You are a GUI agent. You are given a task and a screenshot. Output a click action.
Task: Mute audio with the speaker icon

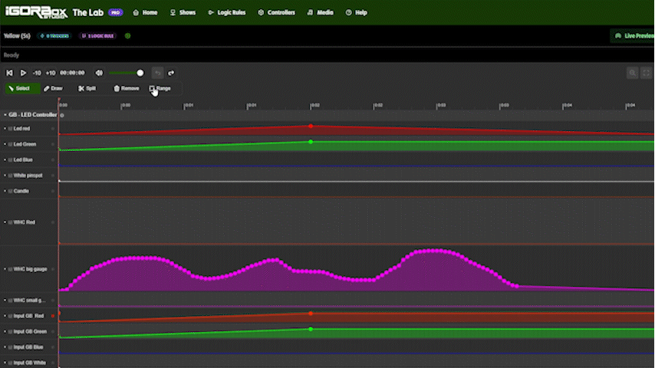(99, 73)
